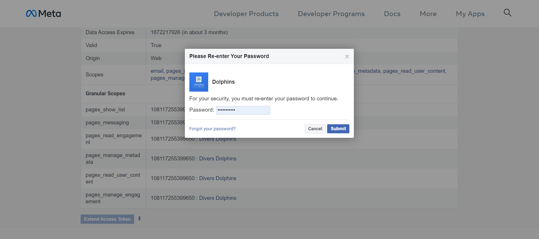Close the password dialog with X
The width and height of the screenshot is (539, 239).
347,57
